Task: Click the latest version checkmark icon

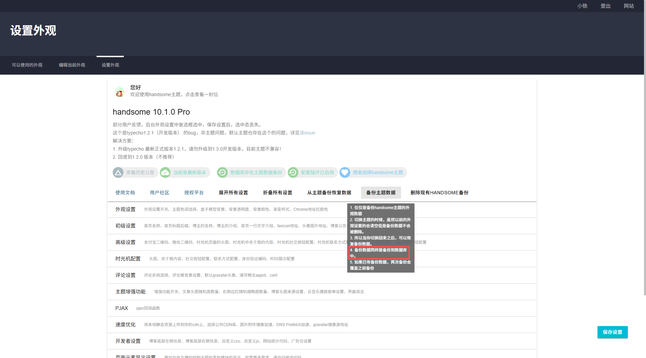Action: click(165, 173)
